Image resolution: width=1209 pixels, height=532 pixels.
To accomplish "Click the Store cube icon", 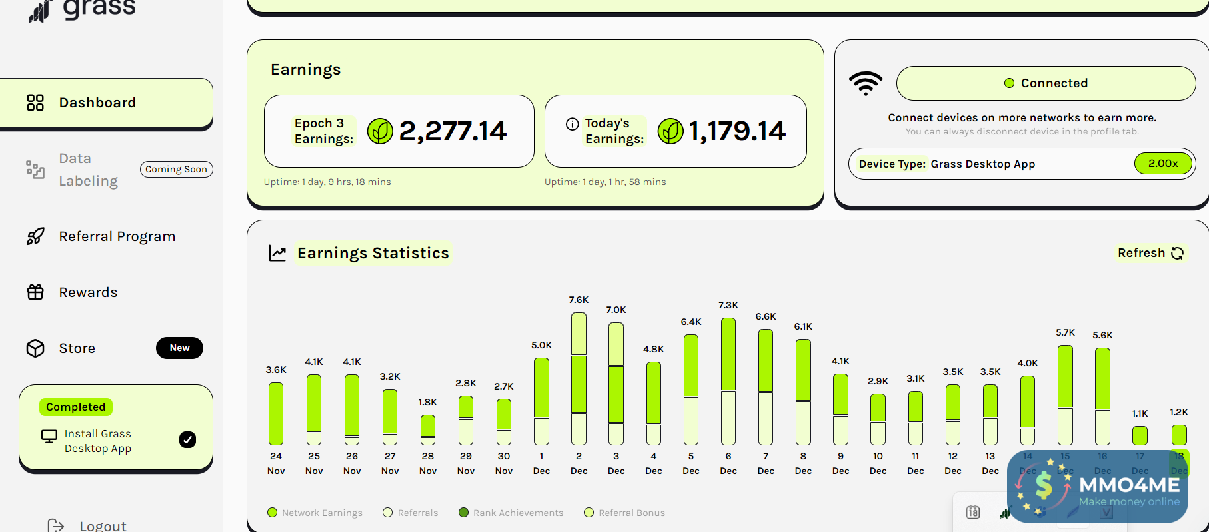I will (35, 348).
